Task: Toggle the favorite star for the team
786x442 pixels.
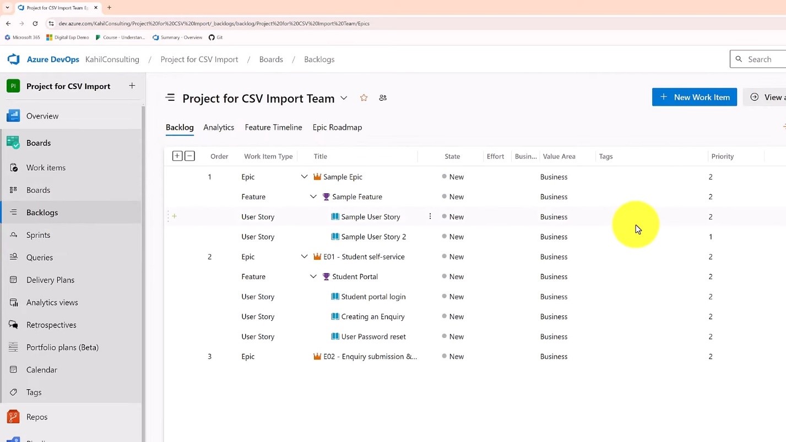Action: pos(364,97)
